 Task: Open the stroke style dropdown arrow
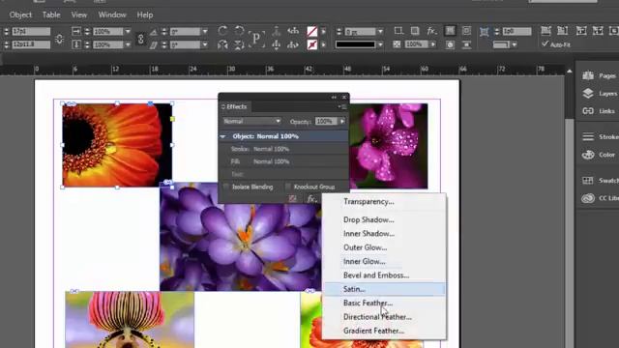point(380,45)
